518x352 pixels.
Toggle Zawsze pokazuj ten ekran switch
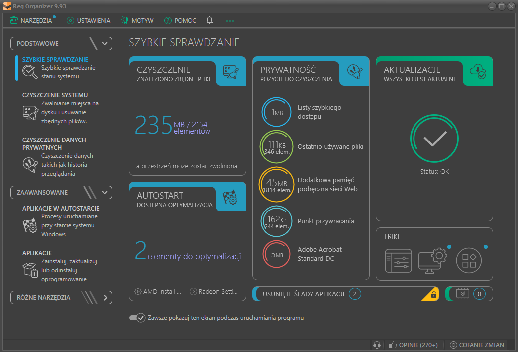pos(137,318)
